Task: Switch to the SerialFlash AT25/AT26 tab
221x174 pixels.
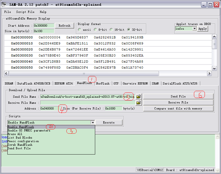Action: (x=180, y=84)
